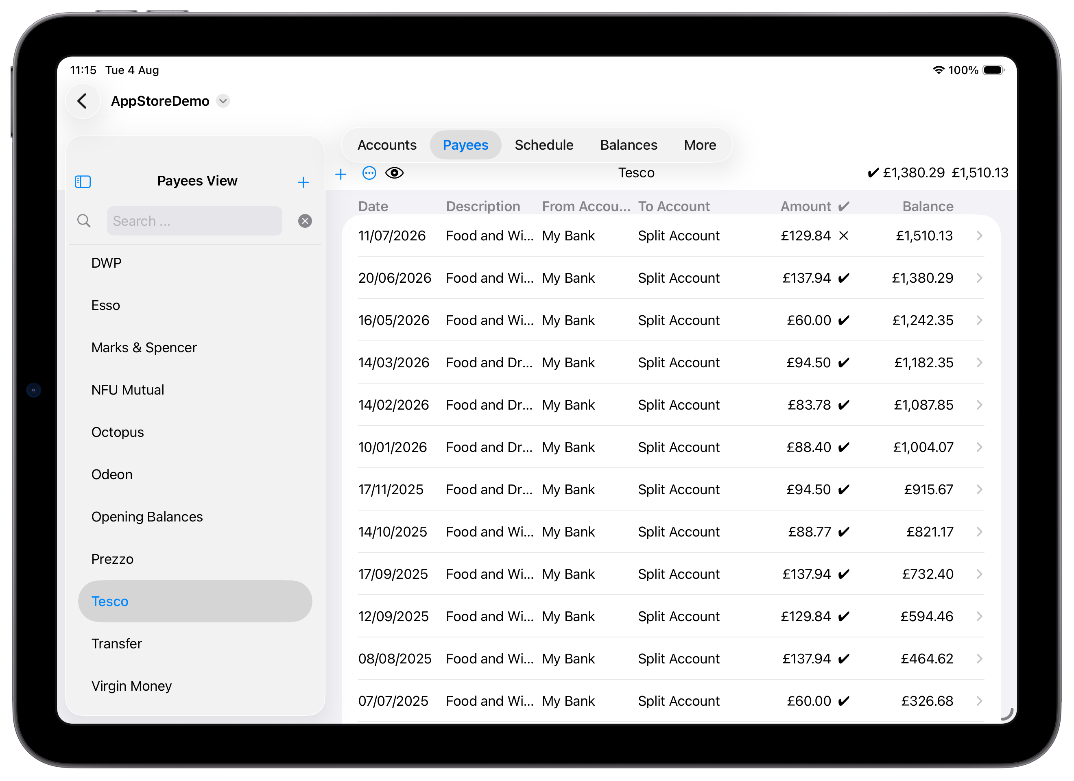Select the Opening Balances payee
The width and height of the screenshot is (1074, 781).
click(x=195, y=517)
